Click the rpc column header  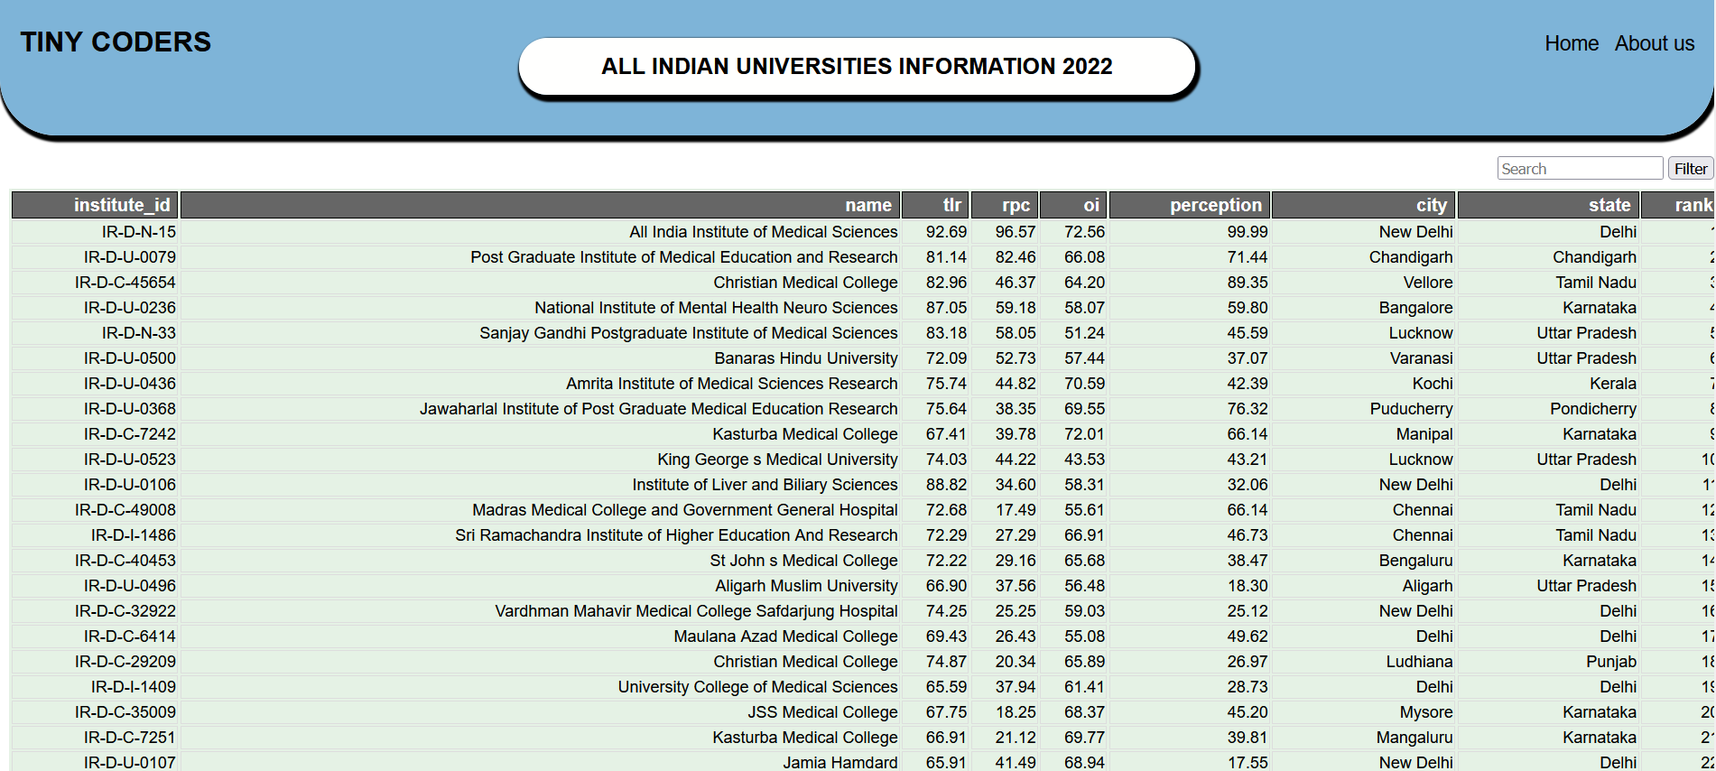[x=1005, y=205]
